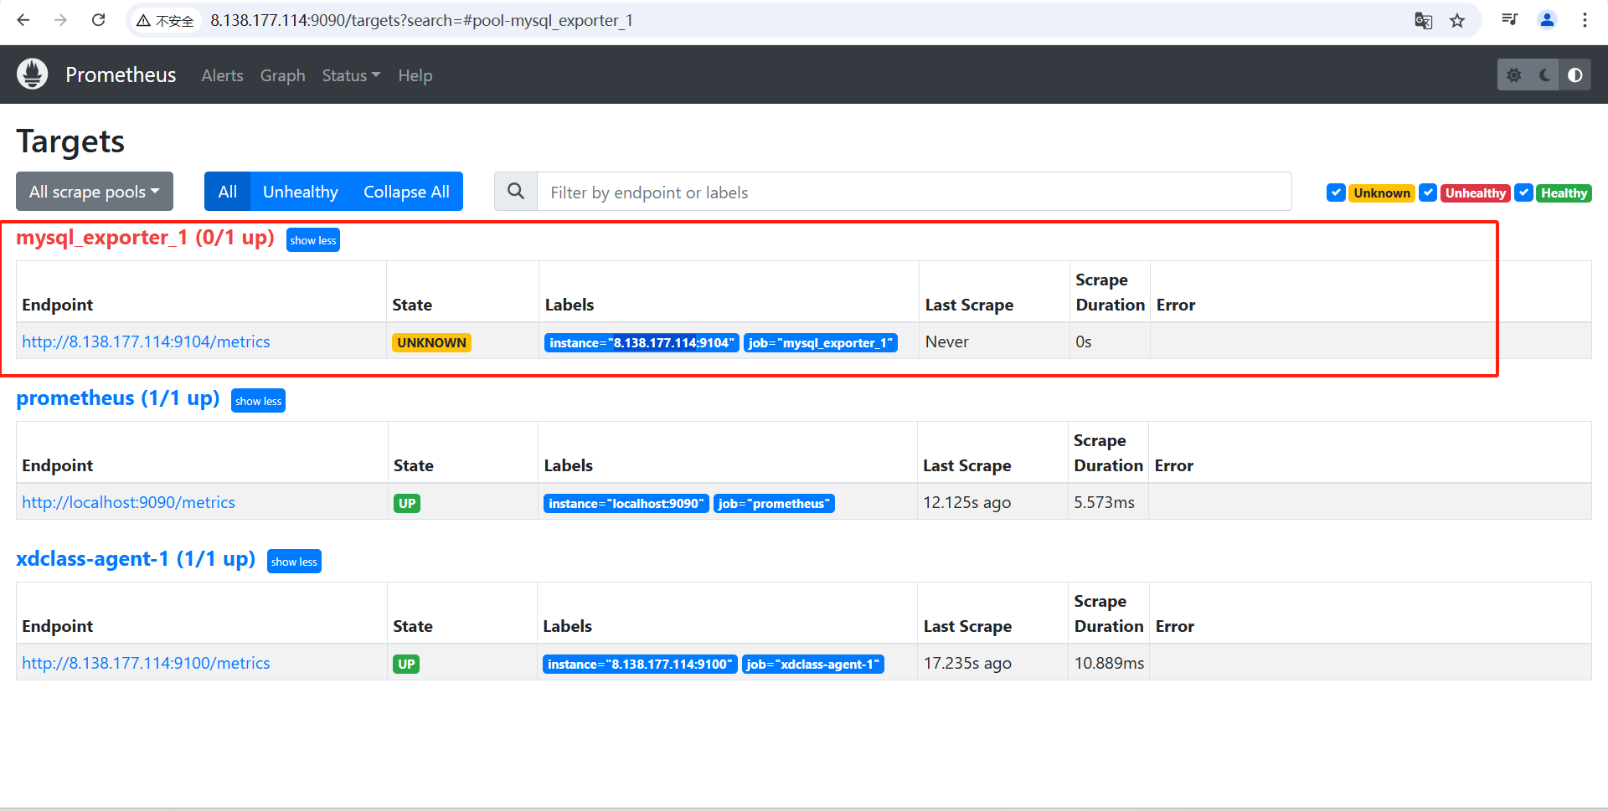
Task: Open the browser three-dot menu
Action: click(x=1585, y=20)
